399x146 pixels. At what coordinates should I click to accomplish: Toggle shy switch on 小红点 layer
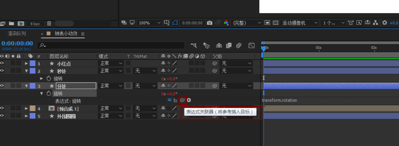pos(163,63)
